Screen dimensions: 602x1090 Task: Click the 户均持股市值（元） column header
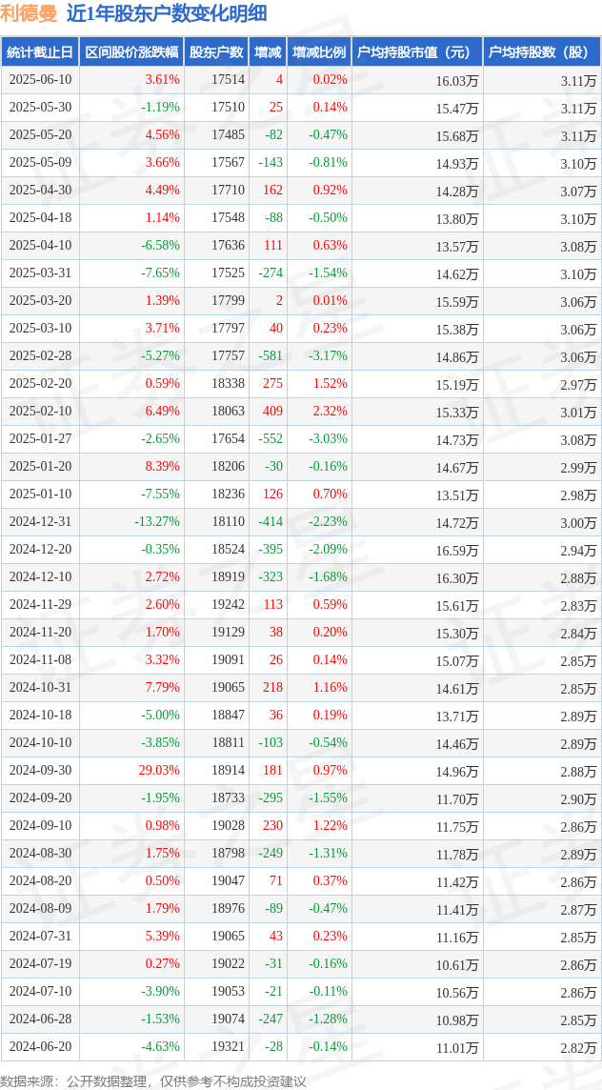pyautogui.click(x=417, y=52)
